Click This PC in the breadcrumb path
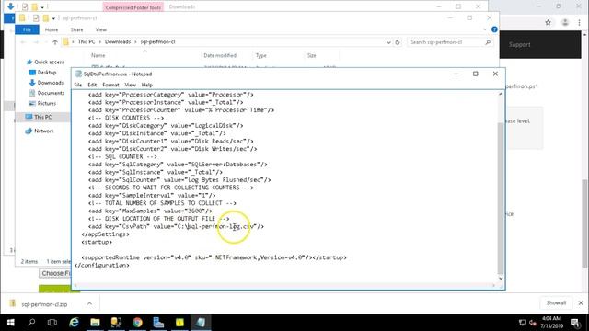This screenshot has width=589, height=331. tap(87, 41)
